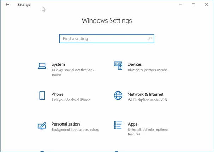The width and height of the screenshot is (214, 153).
Task: Click 'Bluetooth, printers, mouse' description
Action: click(148, 70)
